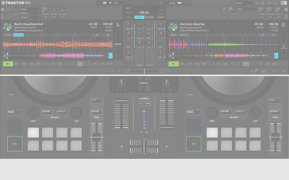289x180 pixels.
Task: Toggle SNAP in the master panel
Action: click(128, 8)
